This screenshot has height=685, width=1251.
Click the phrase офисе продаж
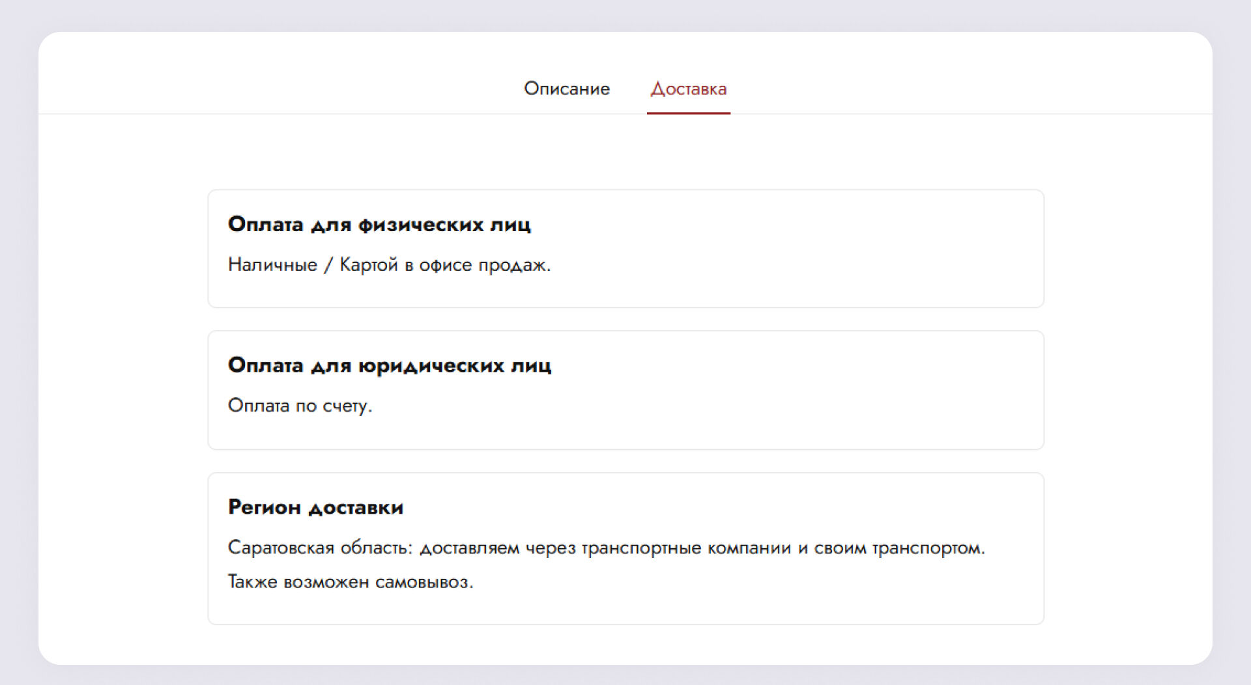483,265
